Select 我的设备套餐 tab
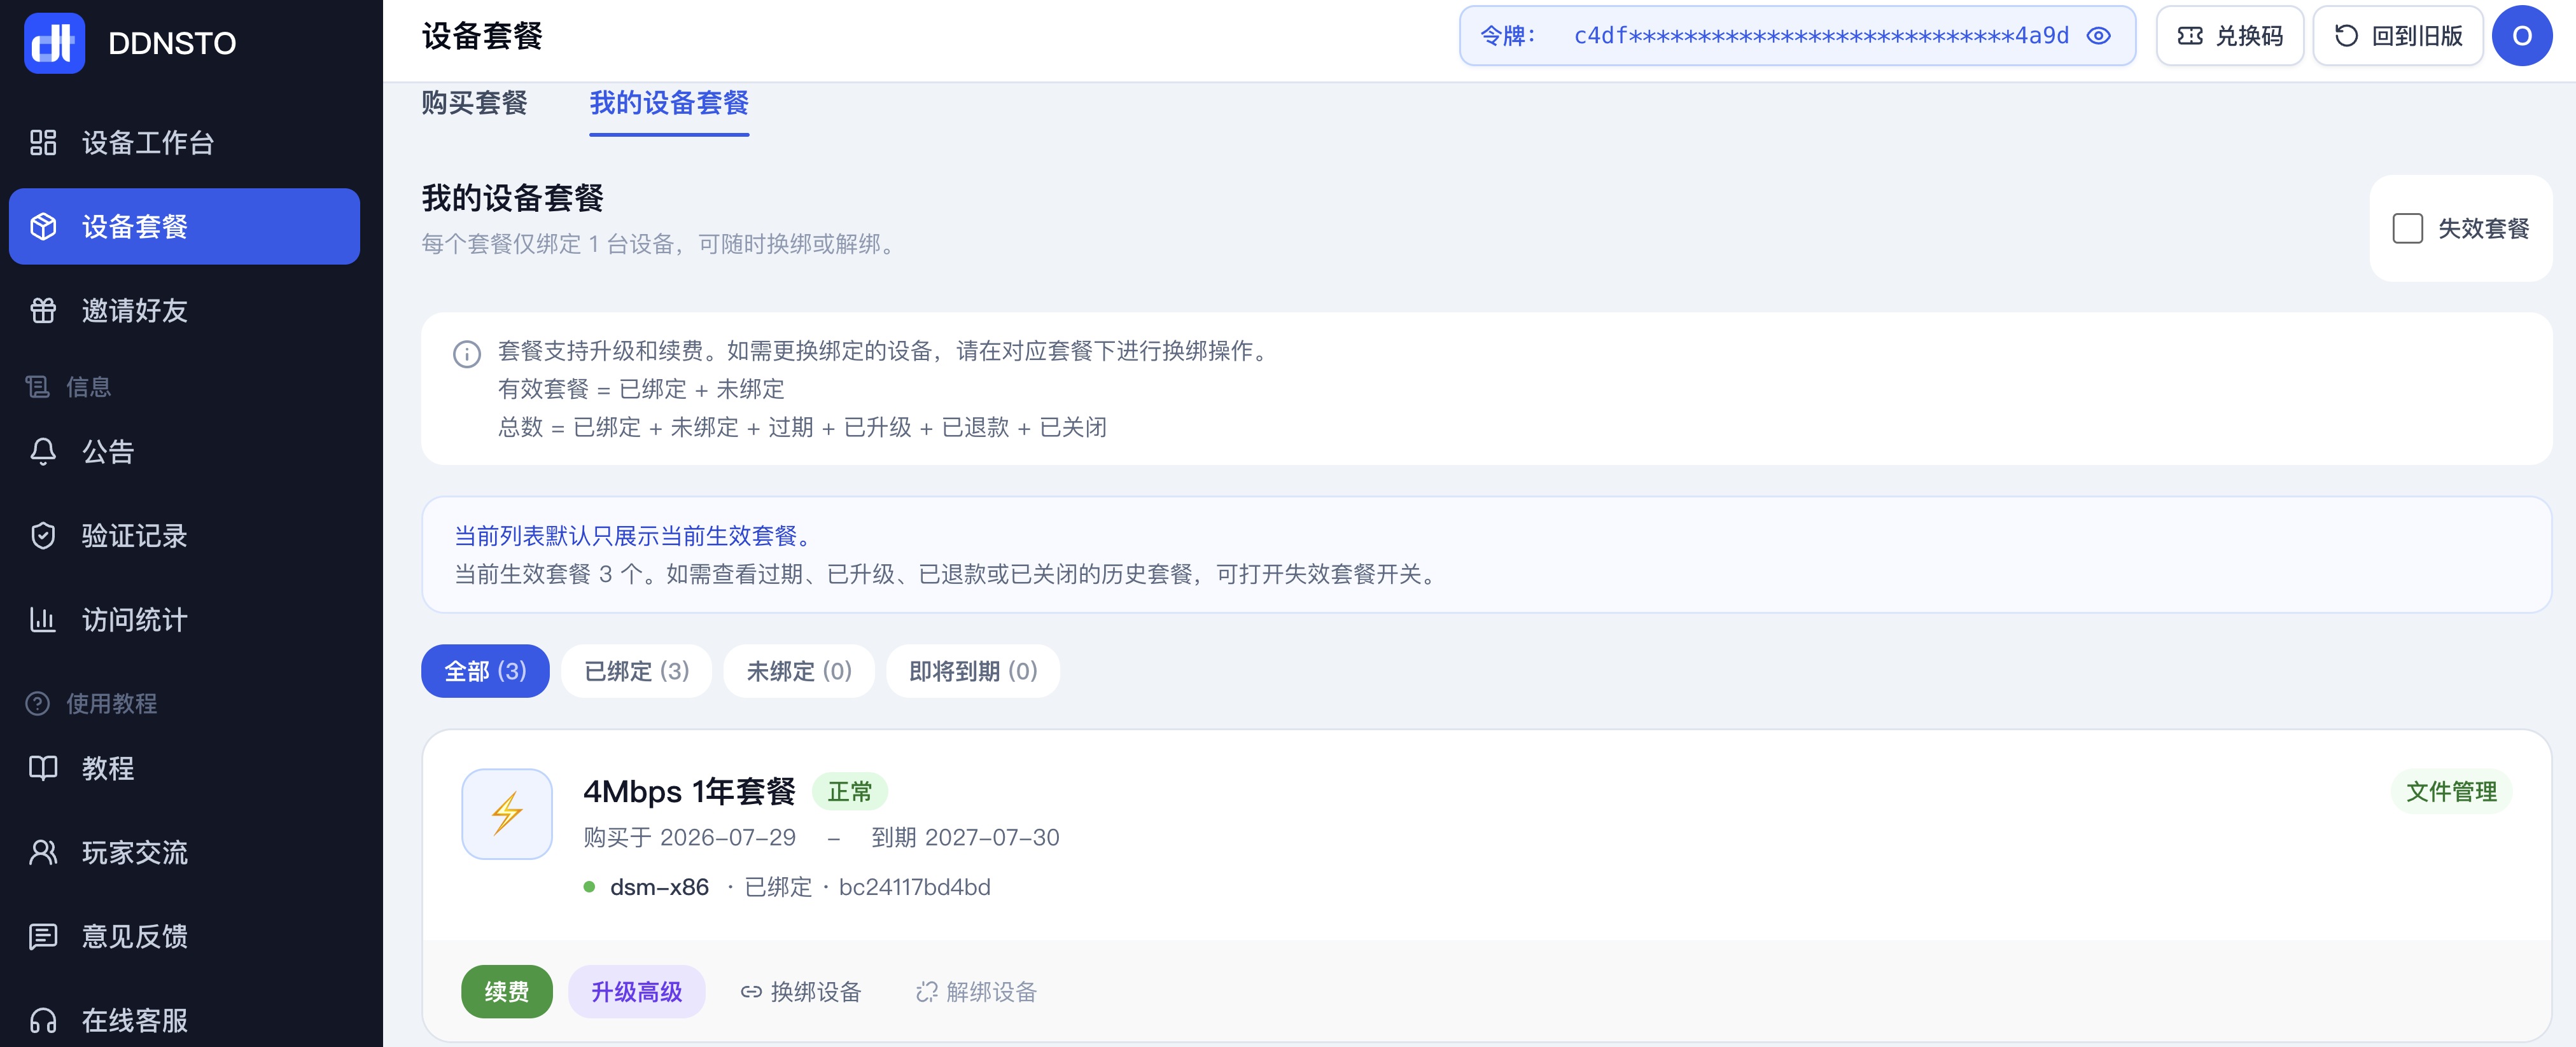Viewport: 2576px width, 1047px height. (669, 103)
